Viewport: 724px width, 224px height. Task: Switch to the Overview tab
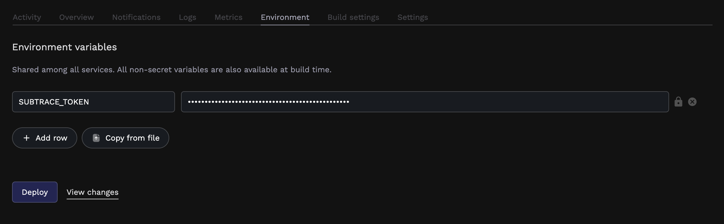click(77, 17)
